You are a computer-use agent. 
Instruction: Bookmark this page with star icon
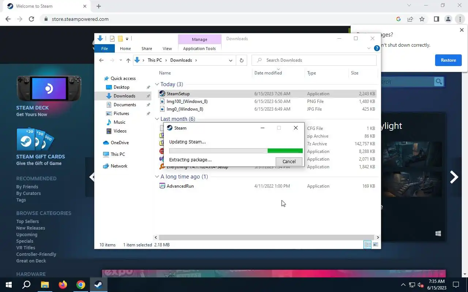tap(422, 19)
